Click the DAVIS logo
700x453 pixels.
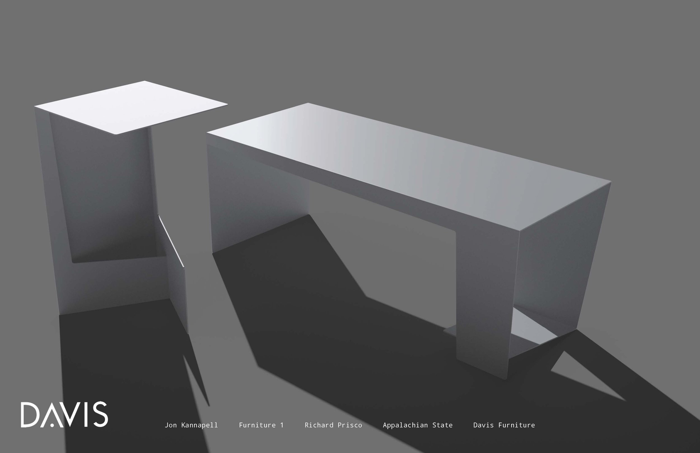[64, 414]
